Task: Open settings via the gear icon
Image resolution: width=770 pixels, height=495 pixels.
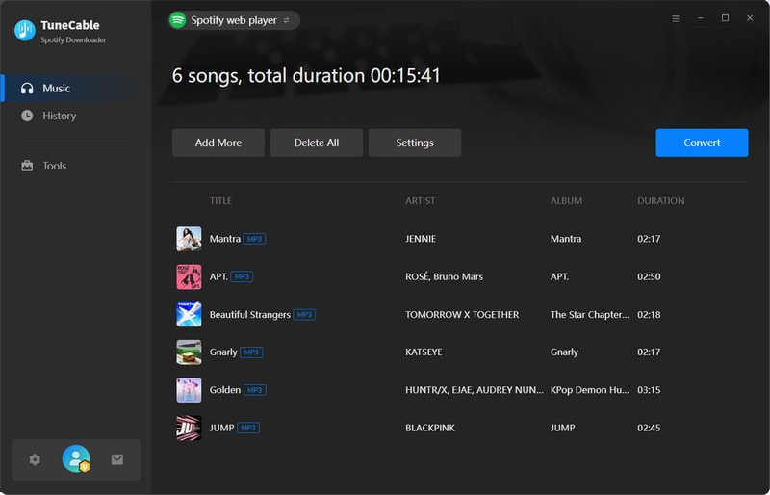Action: [35, 459]
